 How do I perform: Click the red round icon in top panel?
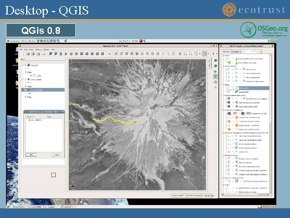tap(141, 41)
